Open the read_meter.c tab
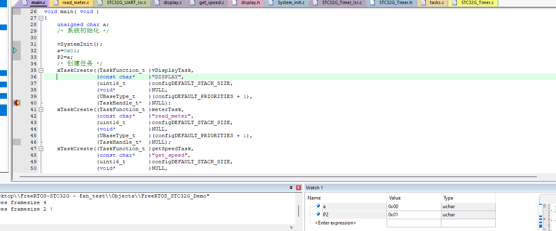This screenshot has width=556, height=231. click(71, 3)
